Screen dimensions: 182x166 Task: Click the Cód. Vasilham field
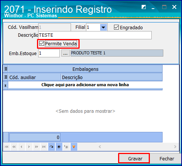click(x=55, y=27)
